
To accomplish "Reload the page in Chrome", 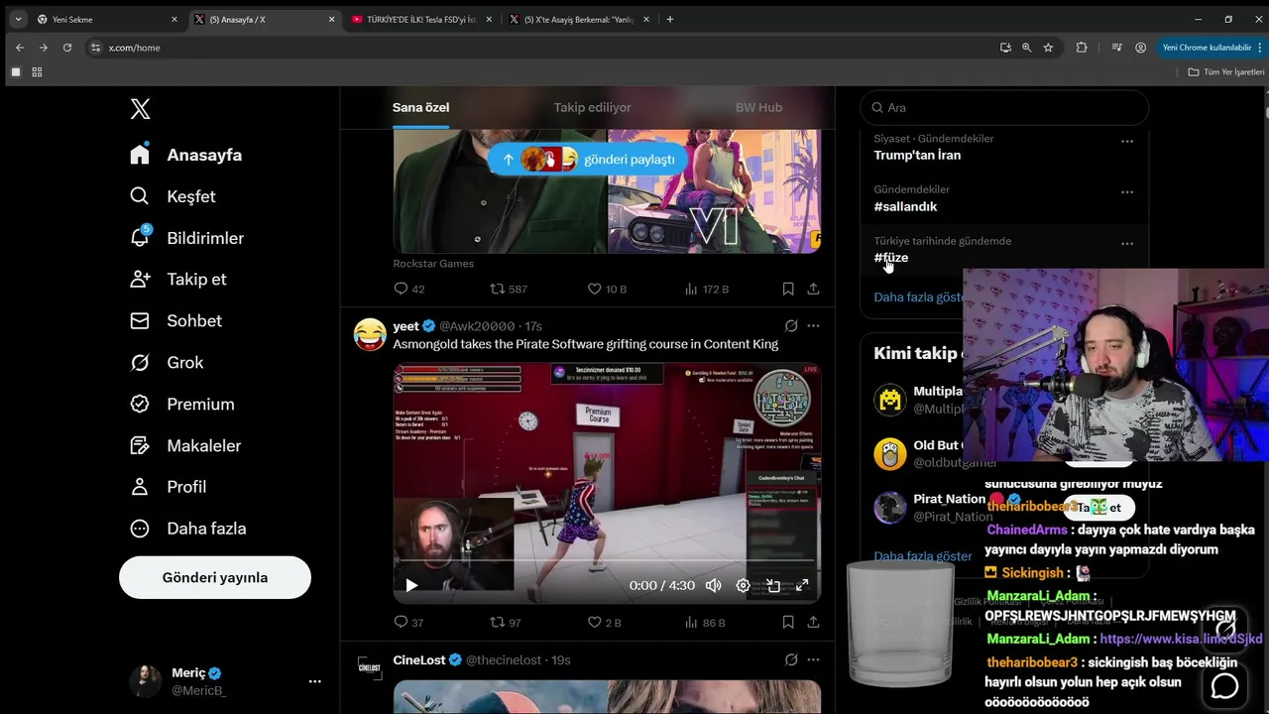I will [67, 47].
